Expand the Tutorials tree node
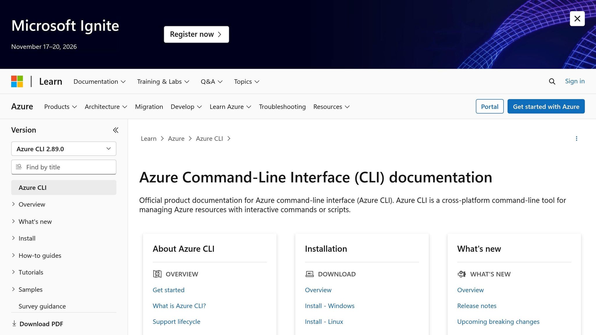The height and width of the screenshot is (335, 596). (x=13, y=272)
